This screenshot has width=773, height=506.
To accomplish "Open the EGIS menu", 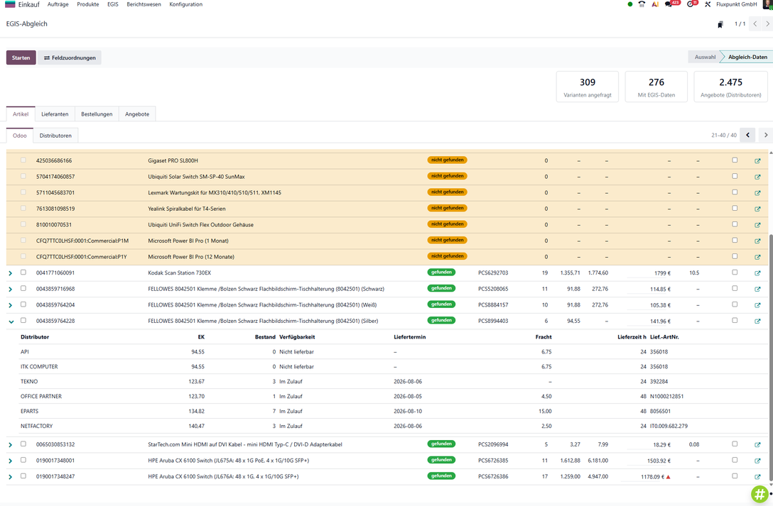I will pyautogui.click(x=113, y=4).
